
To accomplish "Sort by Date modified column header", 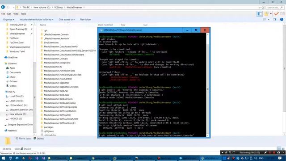I will click(105, 25).
